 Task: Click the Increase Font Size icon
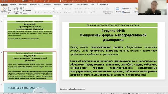62,9
